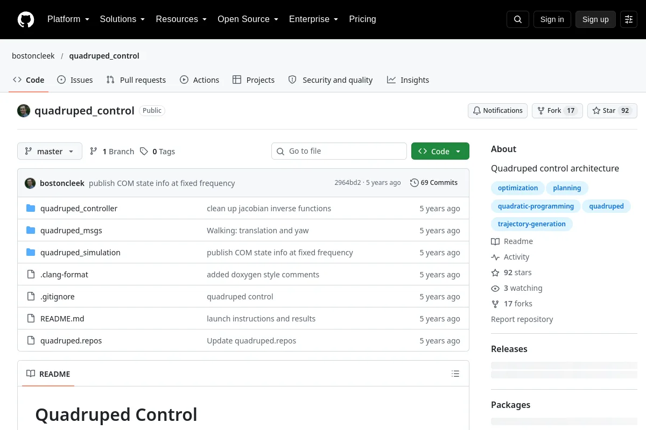This screenshot has height=430, width=646.
Task: Open the search magnifier icon button
Action: (518, 19)
